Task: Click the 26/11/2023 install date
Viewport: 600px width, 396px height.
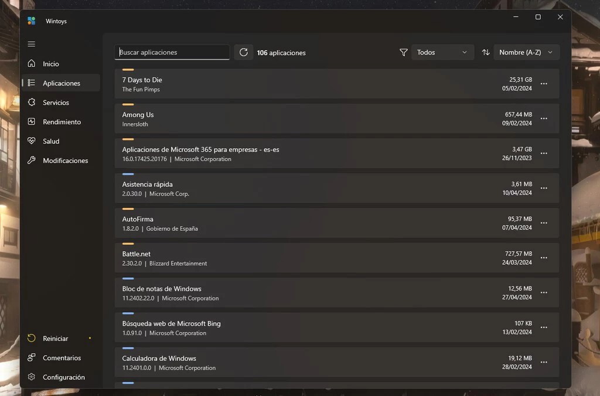Action: (x=517, y=158)
